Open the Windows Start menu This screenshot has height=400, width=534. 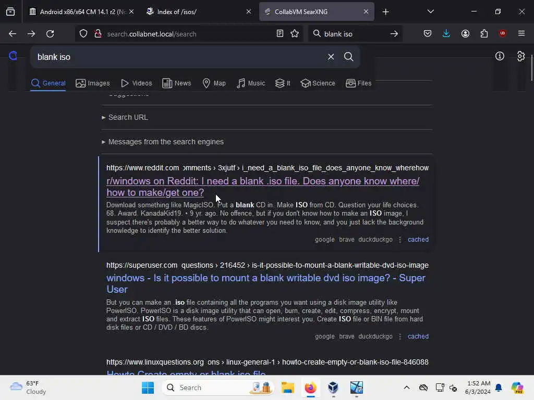148,387
